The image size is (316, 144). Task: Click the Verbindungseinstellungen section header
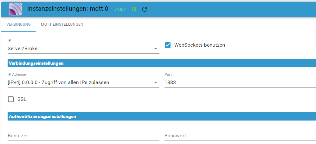[x=162, y=63]
